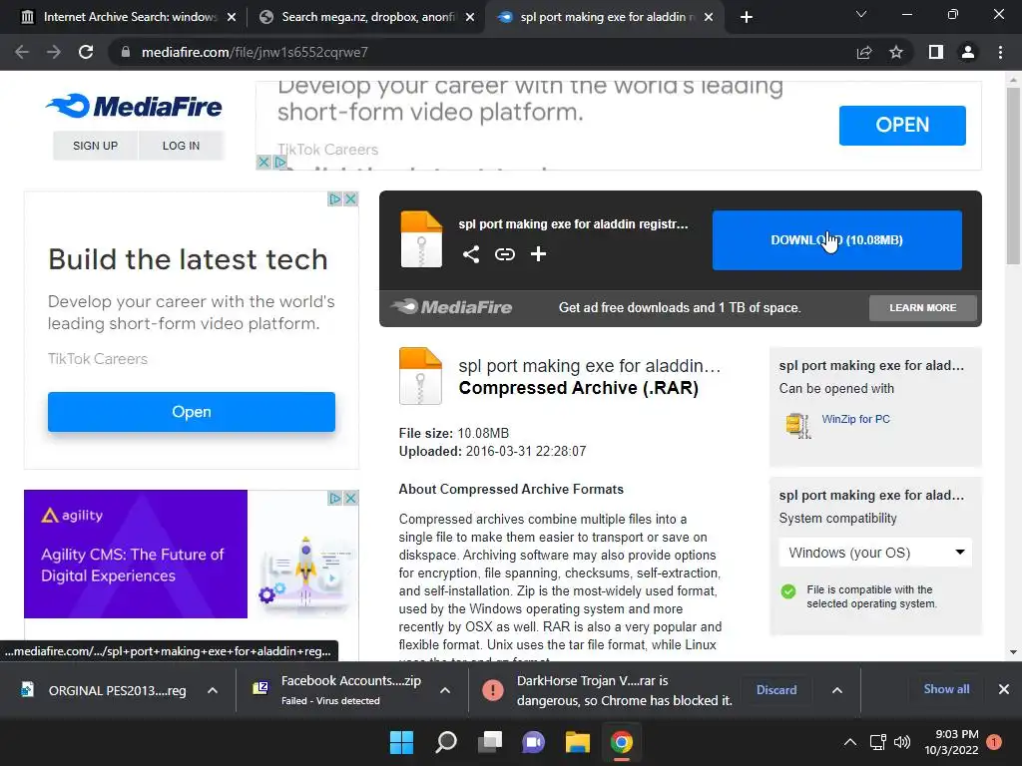Click DOWNLOAD (10.08MB) button

pos(837,239)
